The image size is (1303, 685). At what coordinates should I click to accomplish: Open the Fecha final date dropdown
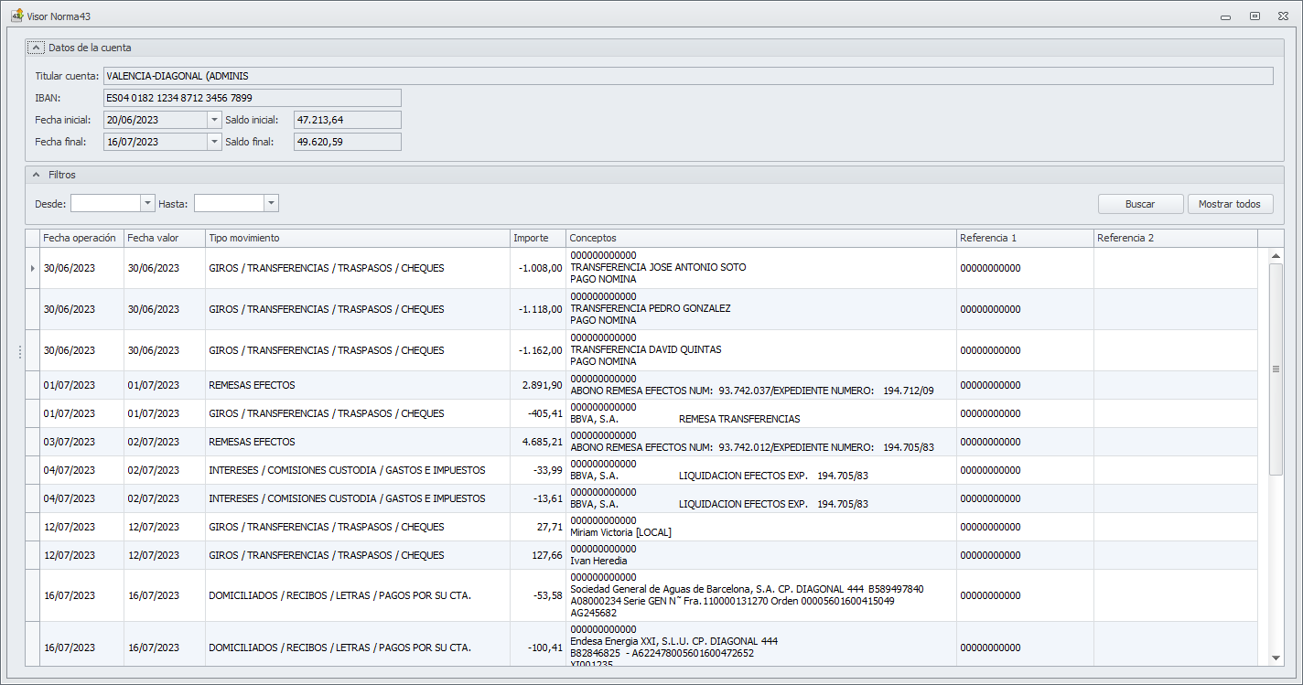tap(214, 142)
